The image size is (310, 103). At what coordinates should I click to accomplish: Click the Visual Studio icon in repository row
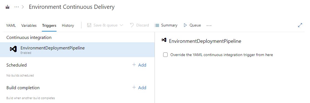[x=13, y=49]
